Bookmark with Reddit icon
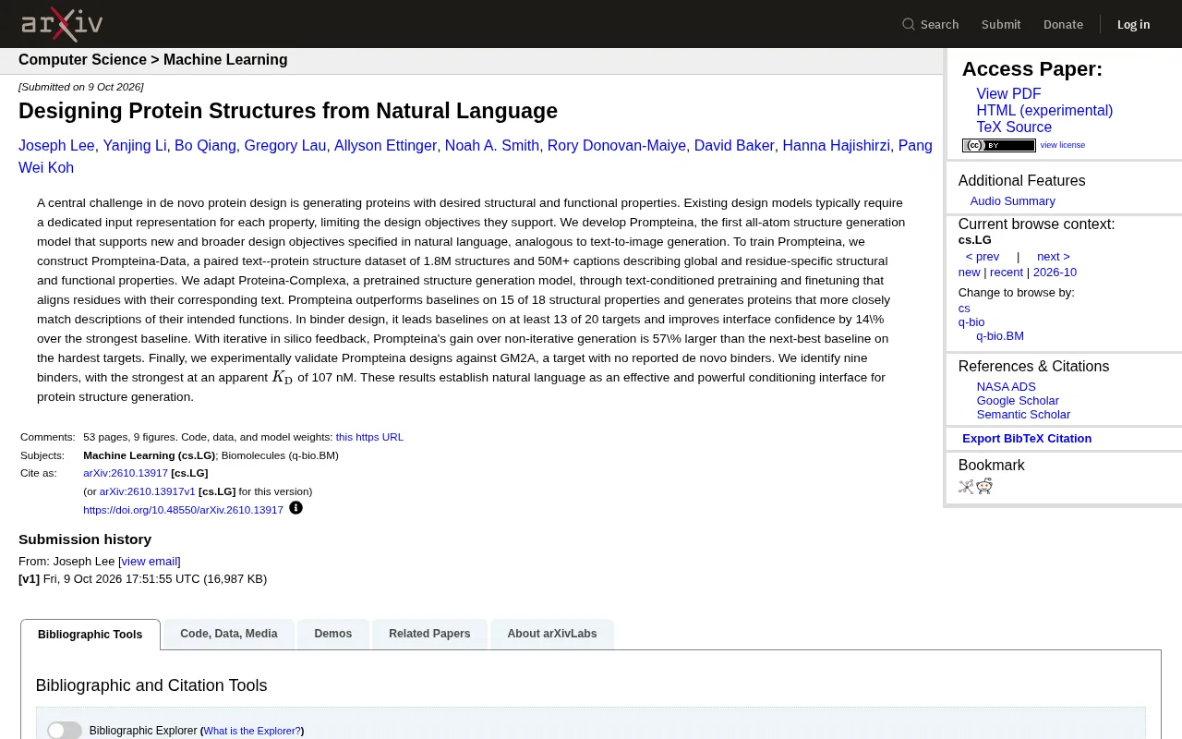The image size is (1182, 739). pos(984,487)
